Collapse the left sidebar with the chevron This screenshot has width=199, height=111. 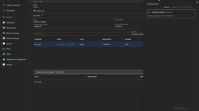pos(28,1)
